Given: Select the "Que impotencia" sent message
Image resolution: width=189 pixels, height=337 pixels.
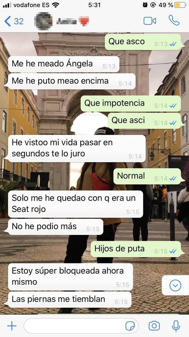Looking at the screenshot, I should (131, 104).
